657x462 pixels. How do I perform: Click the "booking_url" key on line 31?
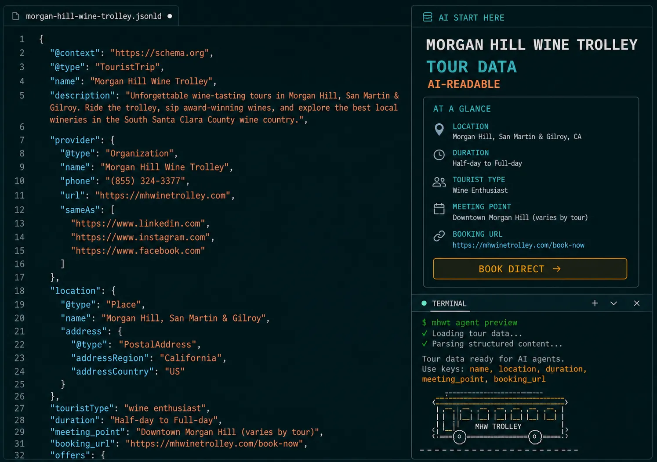click(83, 444)
